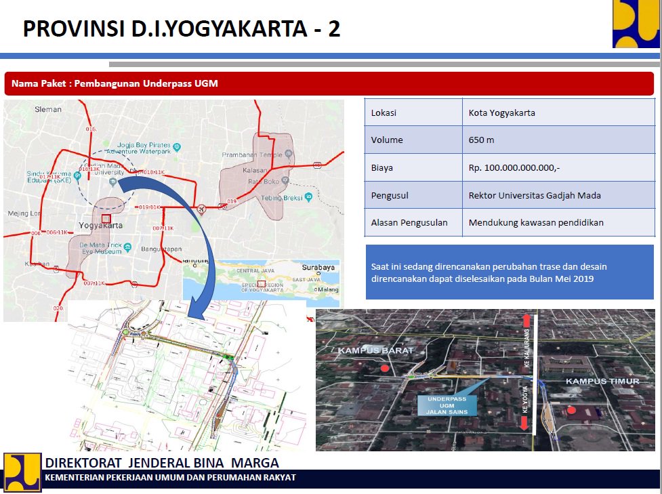This screenshot has width=662, height=494.
Task: Click the Sindu Kusuma Edupark map pin
Action: pos(77,176)
